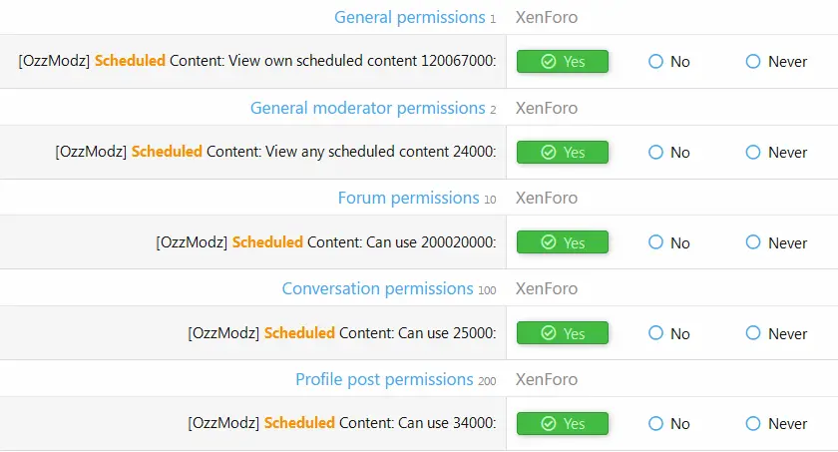Image resolution: width=838 pixels, height=452 pixels.
Task: Choose No for View own scheduled content
Action: [x=669, y=62]
